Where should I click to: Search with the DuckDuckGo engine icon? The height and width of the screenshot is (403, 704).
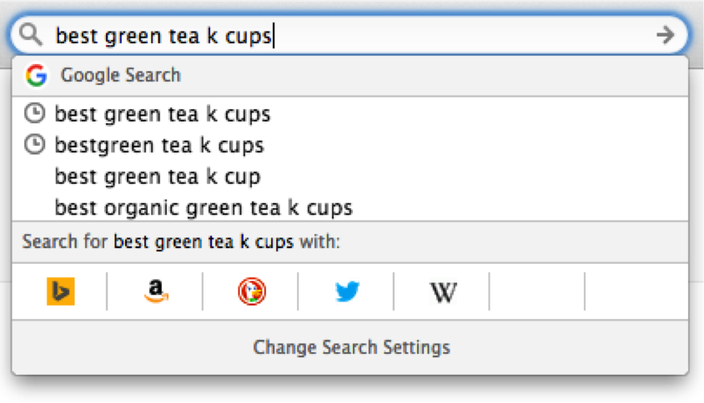[250, 291]
